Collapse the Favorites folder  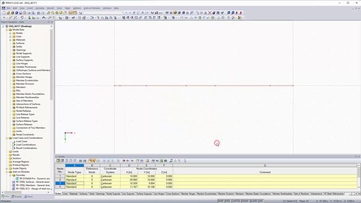pos(10,175)
